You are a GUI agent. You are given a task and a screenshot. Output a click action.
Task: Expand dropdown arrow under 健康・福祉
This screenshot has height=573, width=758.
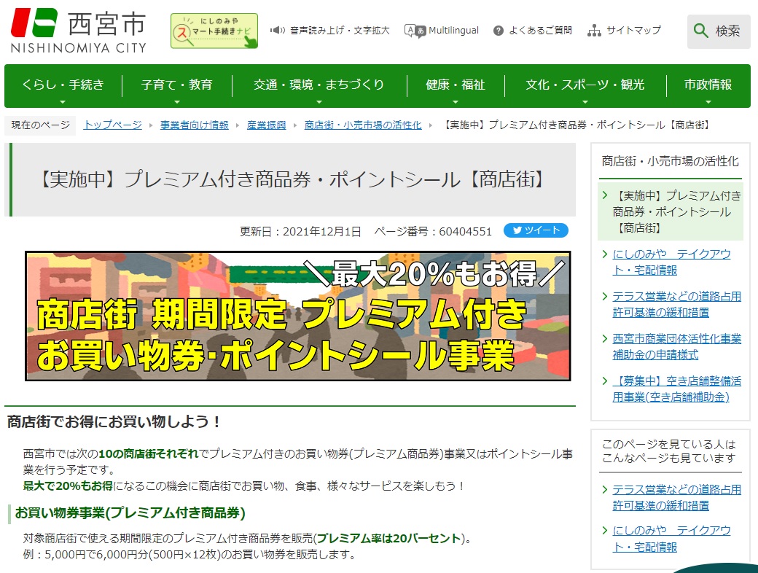click(456, 102)
